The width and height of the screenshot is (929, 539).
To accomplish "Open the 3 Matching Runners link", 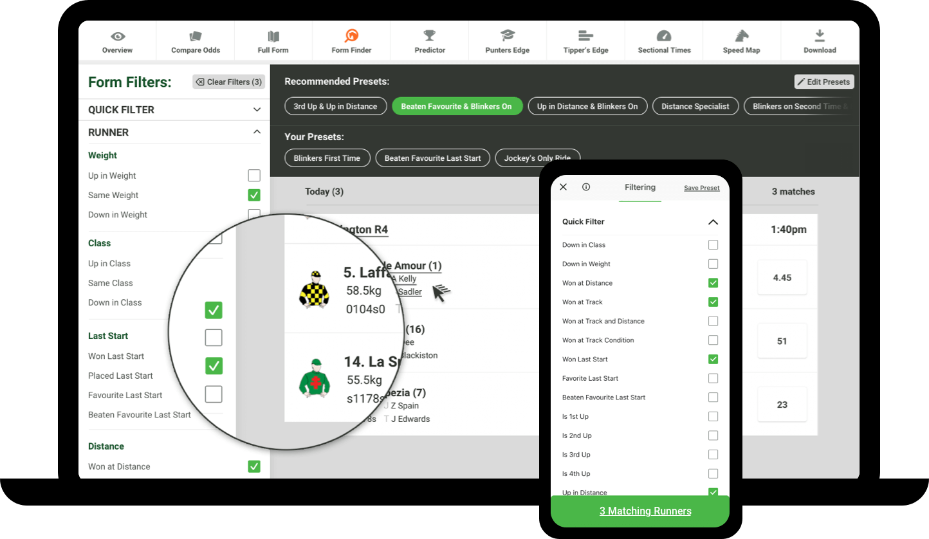I will 645,511.
